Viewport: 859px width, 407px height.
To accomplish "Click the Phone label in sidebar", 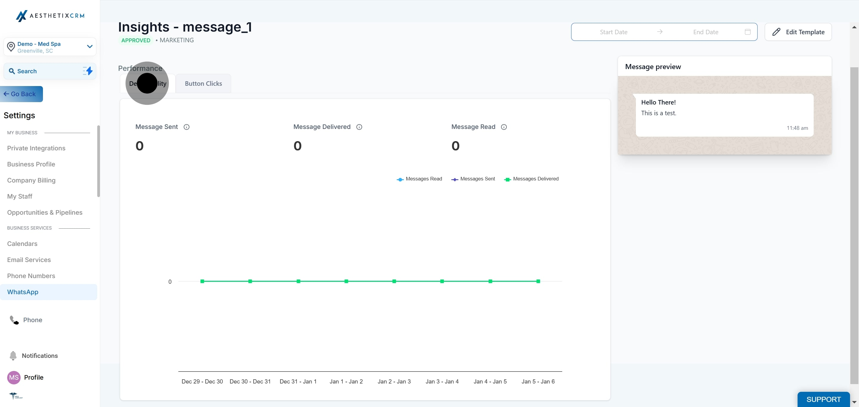I will tap(33, 320).
